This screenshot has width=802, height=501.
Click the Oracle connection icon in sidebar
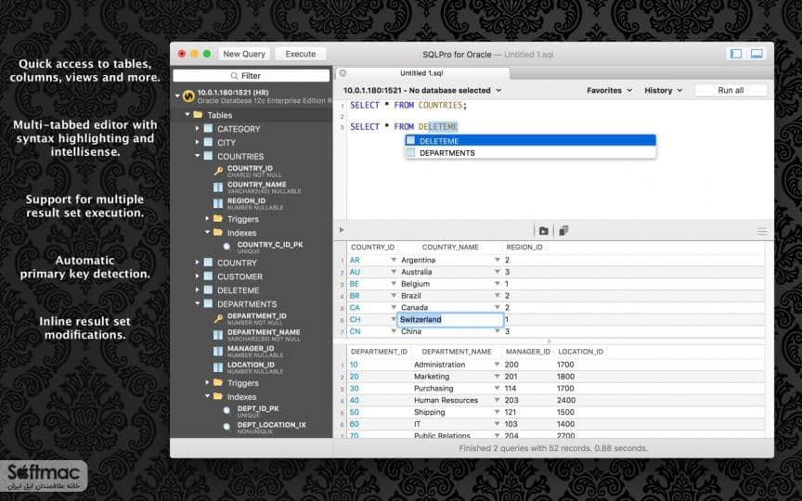click(x=188, y=96)
